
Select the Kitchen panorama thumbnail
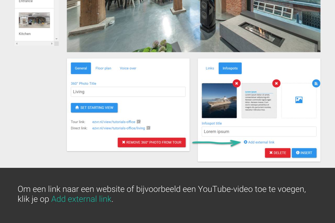(34, 20)
